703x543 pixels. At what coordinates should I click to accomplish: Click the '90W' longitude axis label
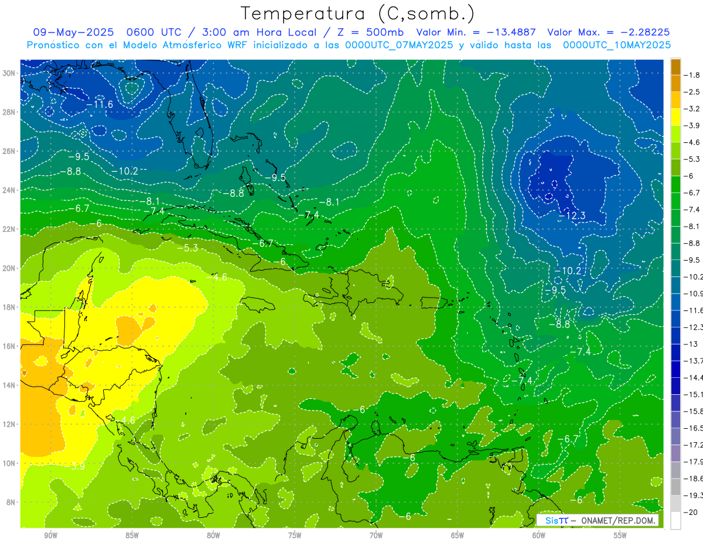tap(50, 536)
